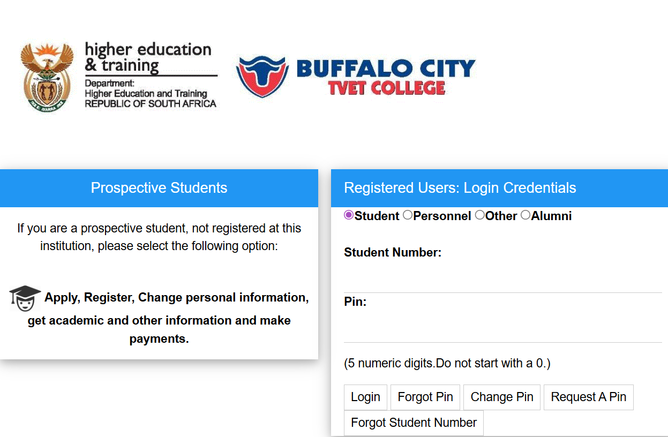Click the South African coat of arms emblem

(47, 77)
